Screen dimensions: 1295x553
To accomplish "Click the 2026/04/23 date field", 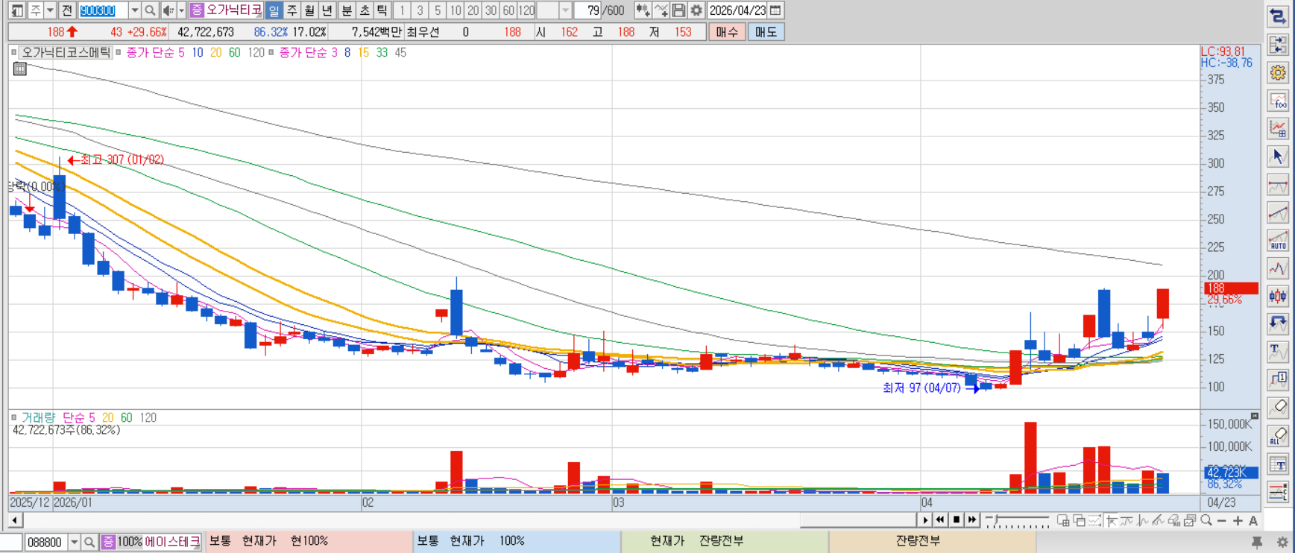I will click(737, 10).
